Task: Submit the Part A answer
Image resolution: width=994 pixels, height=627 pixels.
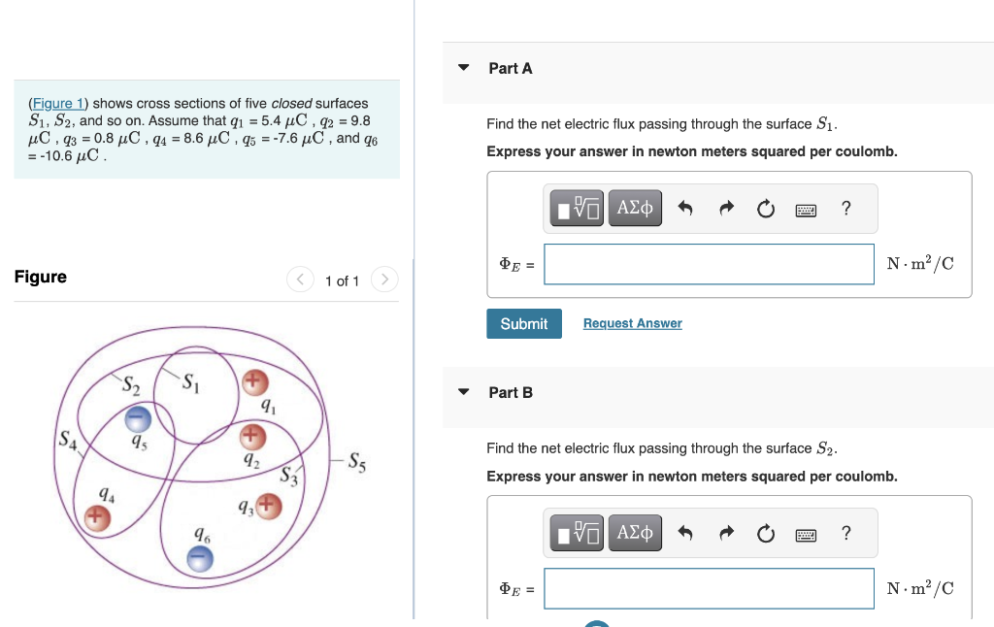Action: (523, 323)
